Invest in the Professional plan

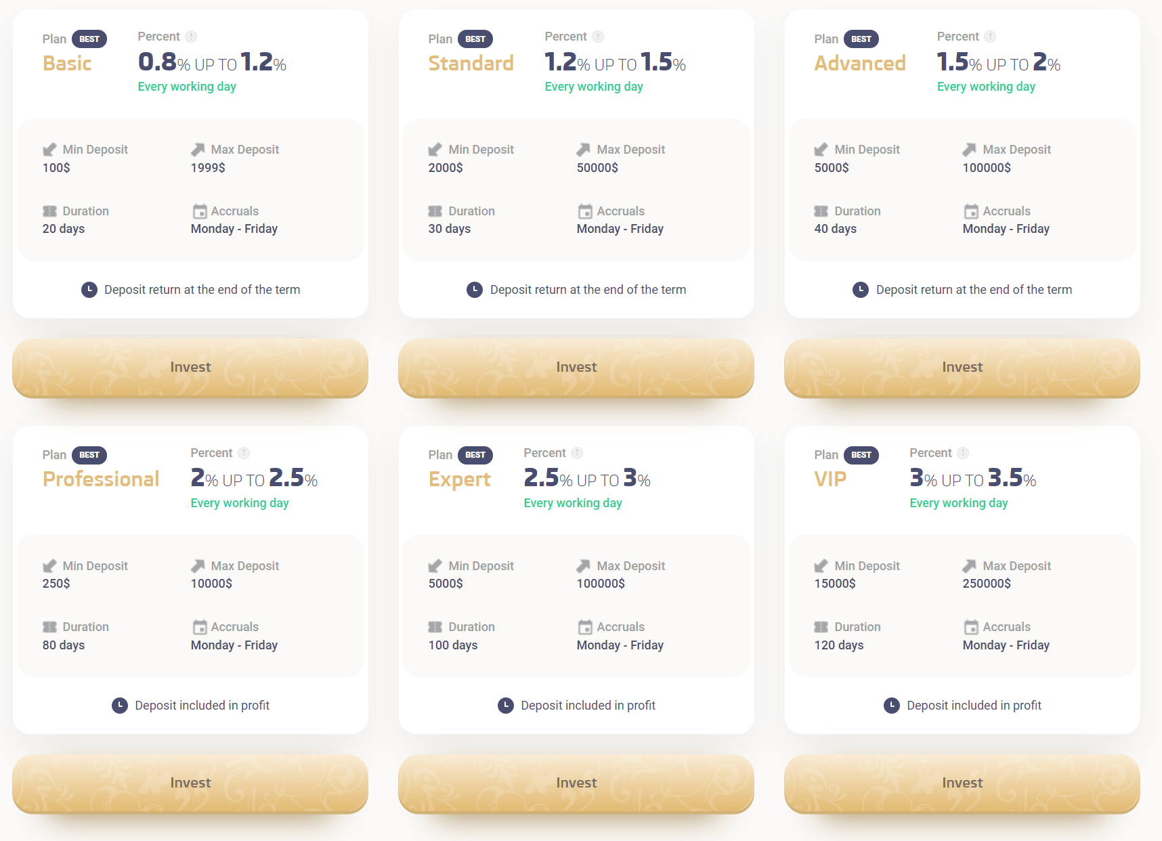point(190,783)
